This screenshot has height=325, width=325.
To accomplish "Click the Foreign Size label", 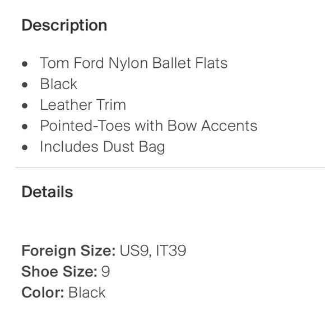I will click(x=68, y=251).
